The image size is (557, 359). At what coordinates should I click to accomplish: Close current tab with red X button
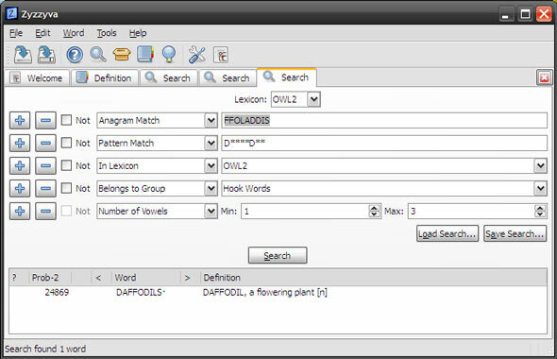(x=544, y=77)
